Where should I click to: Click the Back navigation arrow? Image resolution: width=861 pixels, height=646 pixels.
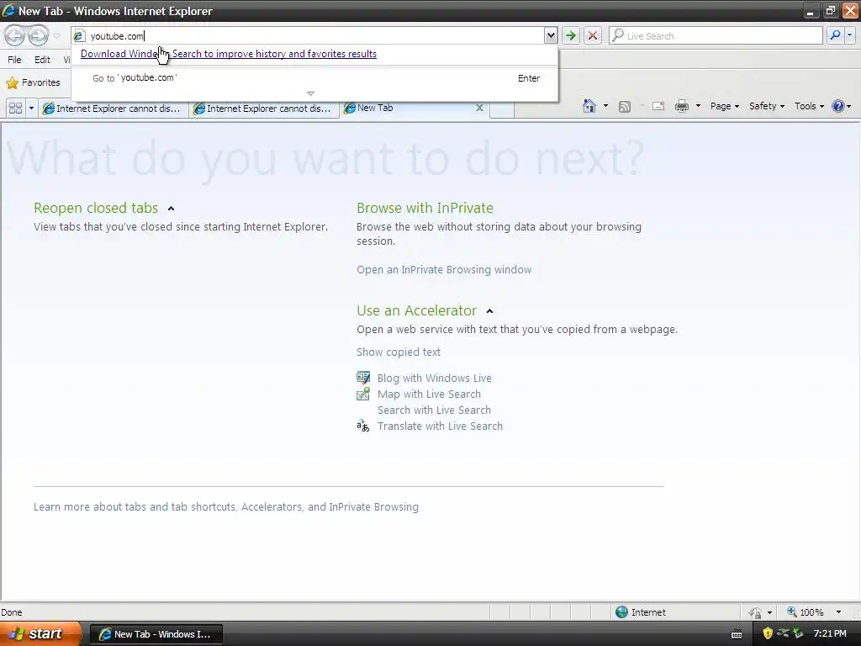pyautogui.click(x=15, y=36)
